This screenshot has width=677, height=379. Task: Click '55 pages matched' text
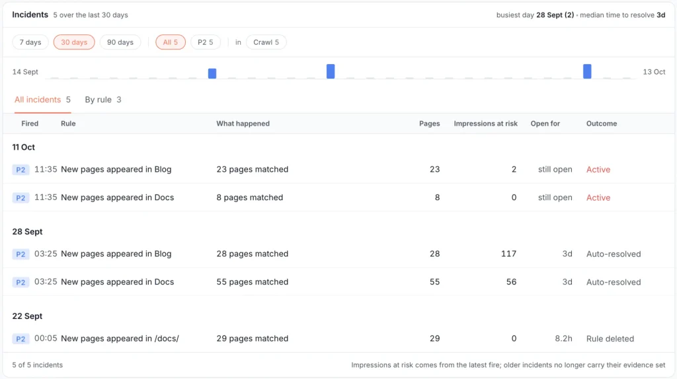click(x=252, y=282)
